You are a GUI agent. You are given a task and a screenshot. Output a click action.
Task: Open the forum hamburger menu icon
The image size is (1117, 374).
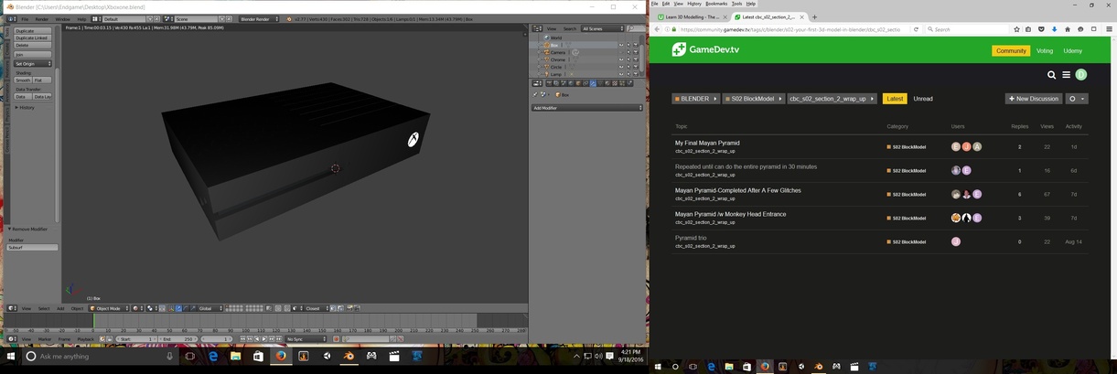point(1066,75)
